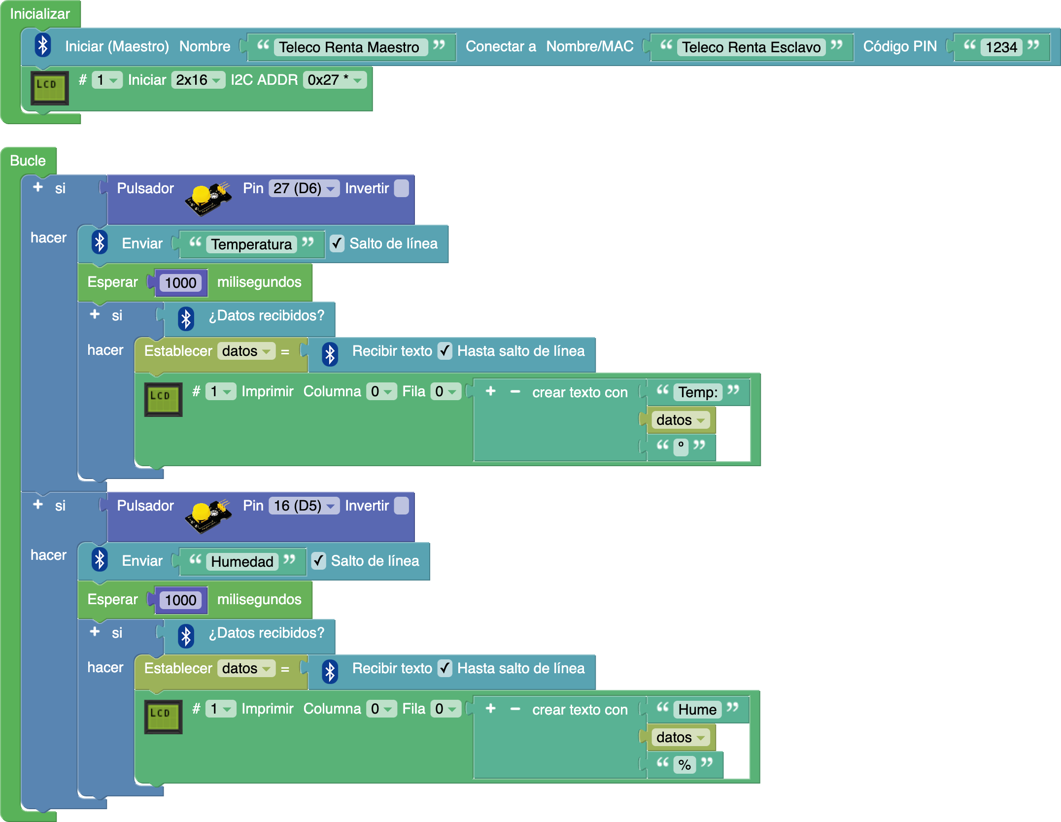1061x822 pixels.
Task: Click LCD icon on the Temp: print block
Action: [163, 400]
